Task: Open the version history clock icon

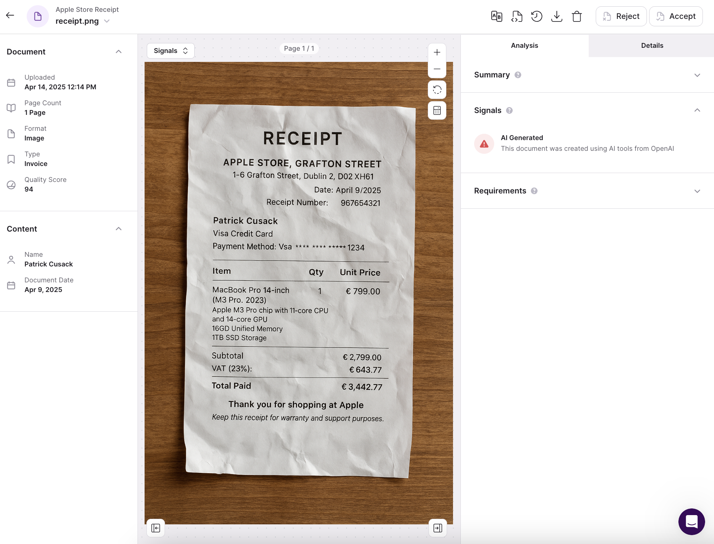Action: 536,16
